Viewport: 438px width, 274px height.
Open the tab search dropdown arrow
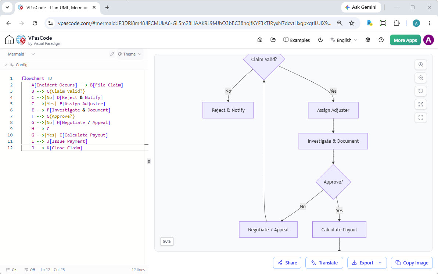pos(7,8)
